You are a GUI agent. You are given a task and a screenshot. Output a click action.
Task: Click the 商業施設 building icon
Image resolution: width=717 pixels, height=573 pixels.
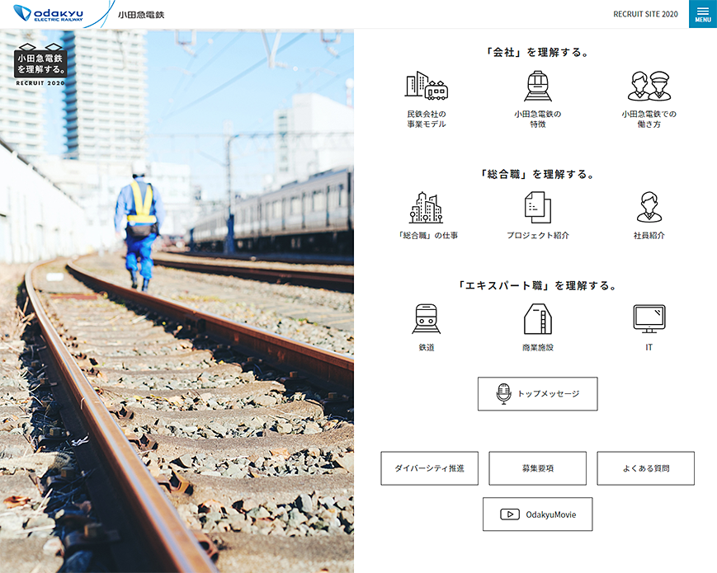pyautogui.click(x=537, y=319)
